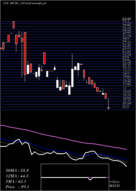Click the <<Live MACD label

coord(115,184)
